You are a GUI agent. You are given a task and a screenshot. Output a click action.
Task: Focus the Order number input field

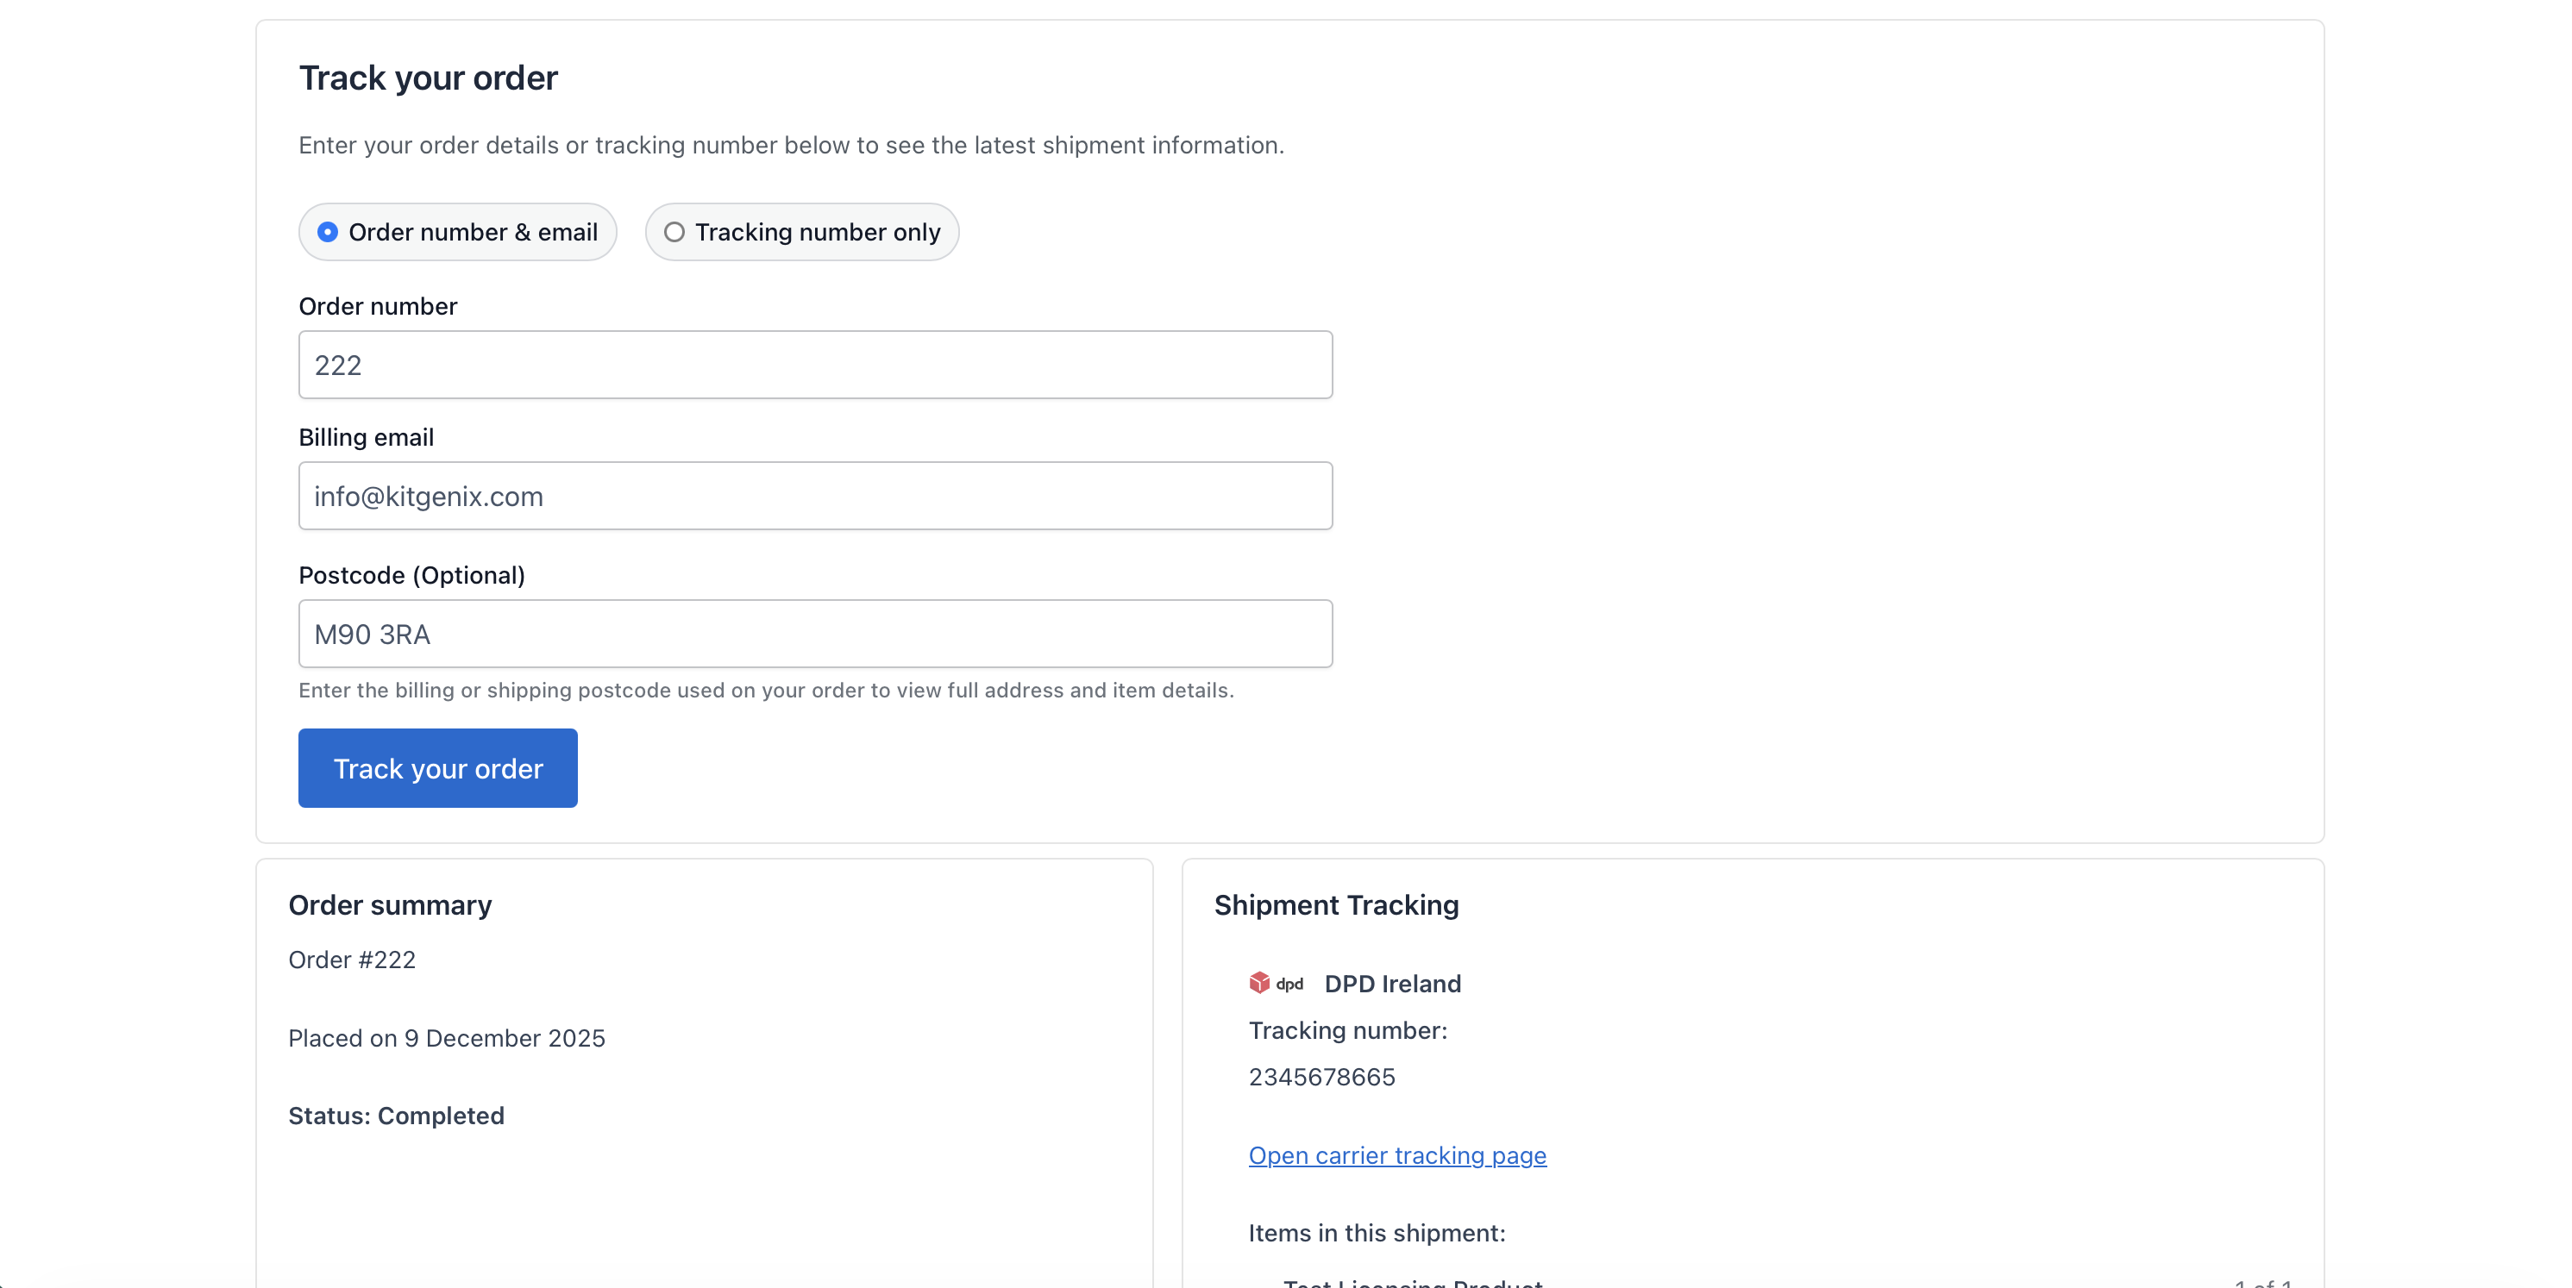point(815,366)
